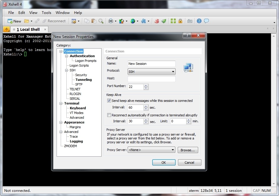Click the Host input field
Viewport: 279px width, 196px height.
(151, 79)
